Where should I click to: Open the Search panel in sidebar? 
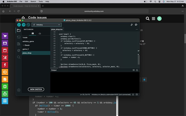coord(19,57)
